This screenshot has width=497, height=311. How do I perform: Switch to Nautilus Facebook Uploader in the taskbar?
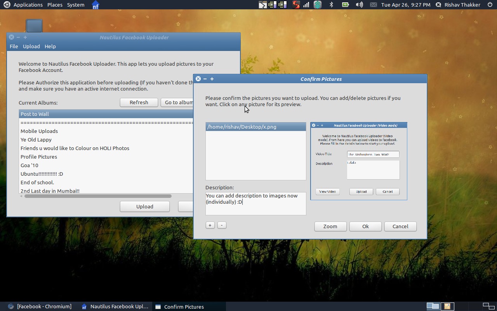115,306
